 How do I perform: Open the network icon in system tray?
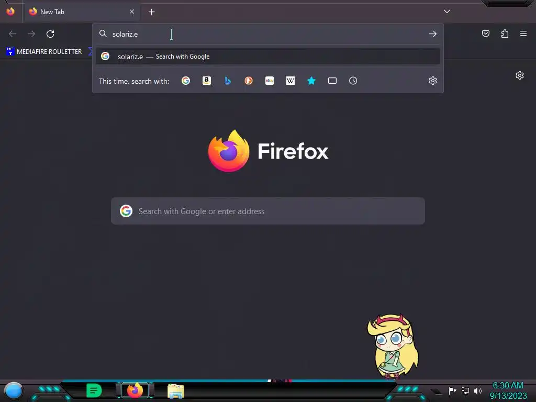[465, 390]
